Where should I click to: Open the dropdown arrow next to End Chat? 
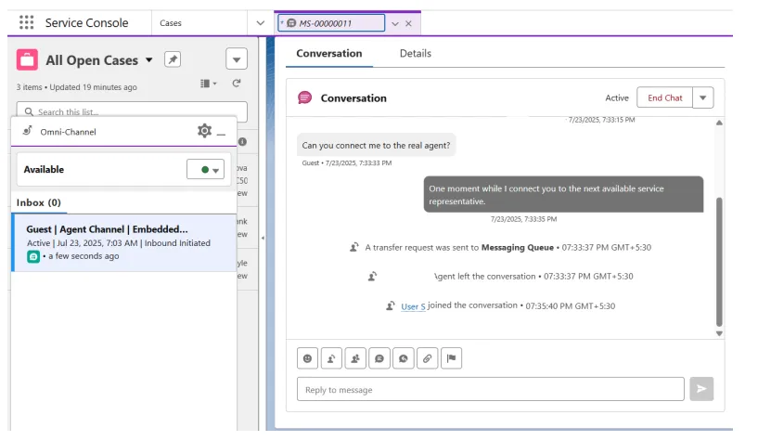click(703, 98)
